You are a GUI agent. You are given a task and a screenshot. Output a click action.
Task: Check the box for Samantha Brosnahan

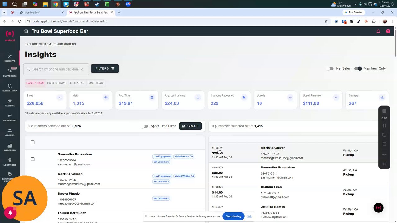pos(33,159)
